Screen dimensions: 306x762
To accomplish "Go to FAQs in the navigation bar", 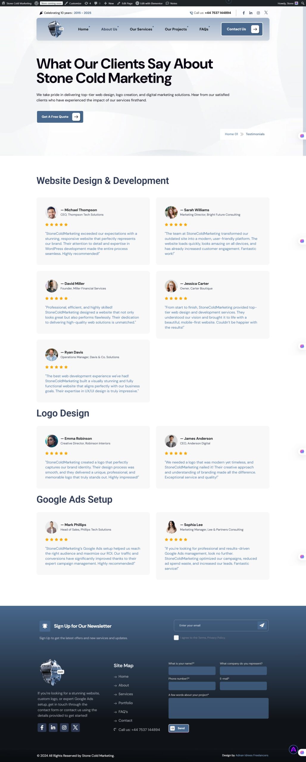I will click(x=204, y=29).
